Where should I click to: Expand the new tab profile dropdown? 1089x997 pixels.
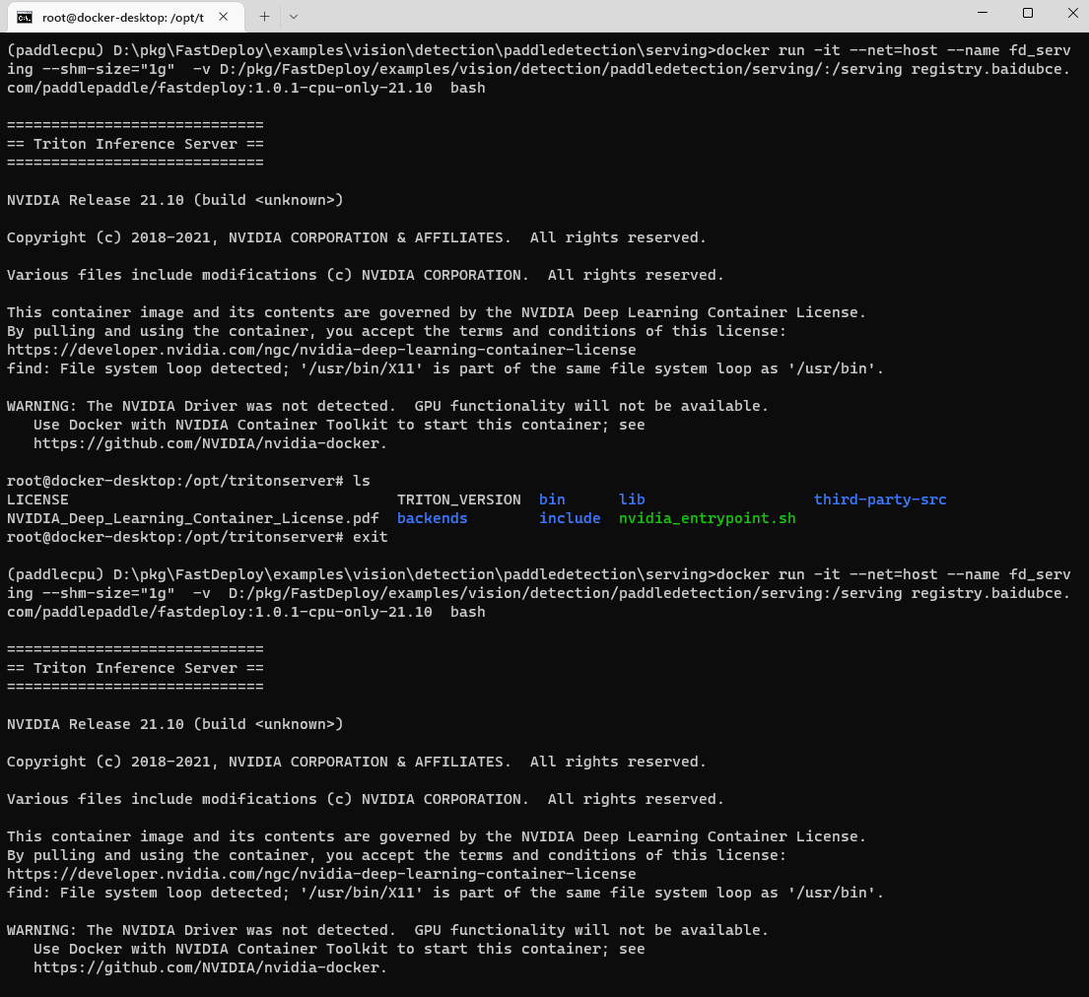(294, 17)
